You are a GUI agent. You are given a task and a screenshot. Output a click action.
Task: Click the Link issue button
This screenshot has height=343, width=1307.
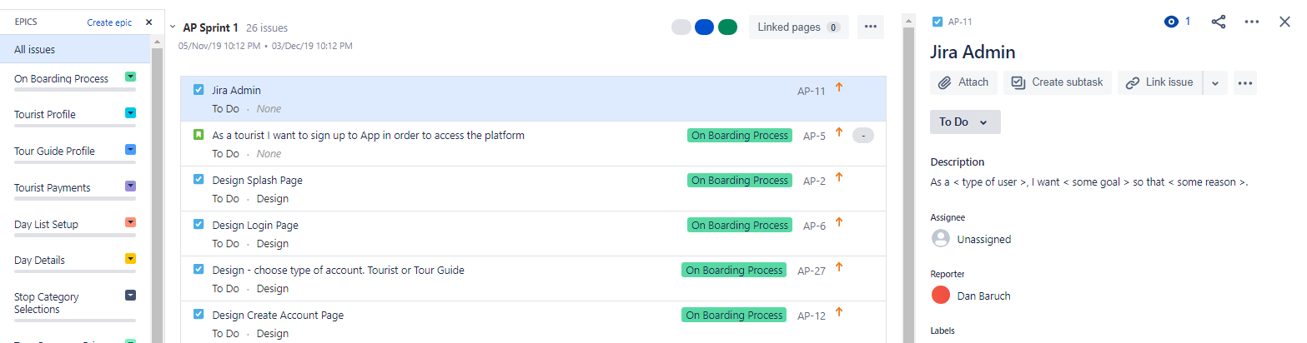(1160, 82)
